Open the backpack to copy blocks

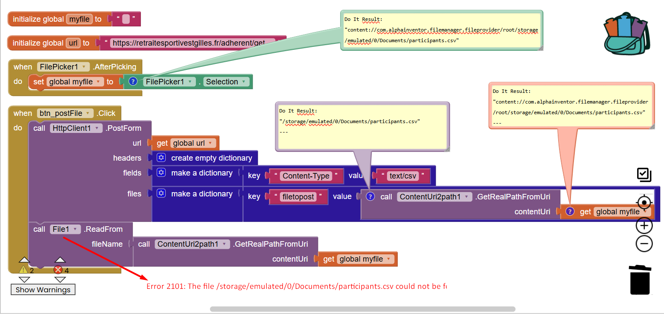coord(626,33)
